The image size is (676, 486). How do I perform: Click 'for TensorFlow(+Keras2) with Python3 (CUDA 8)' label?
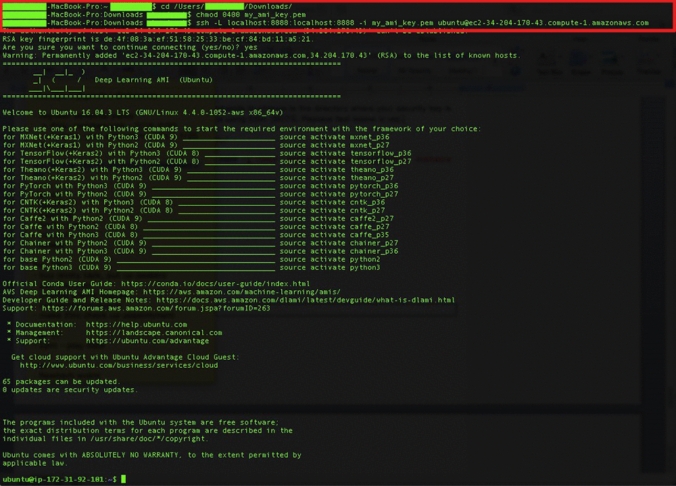point(101,153)
